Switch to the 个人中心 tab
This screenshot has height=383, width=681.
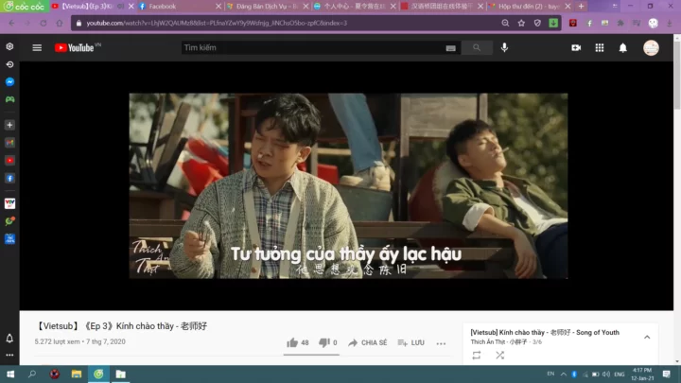point(355,6)
